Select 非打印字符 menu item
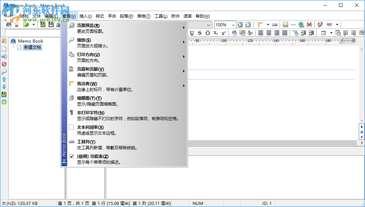This screenshot has height=207, width=365. point(127,115)
